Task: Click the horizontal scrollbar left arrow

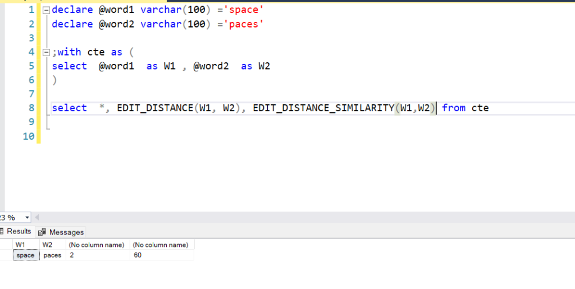Action: coord(36,218)
